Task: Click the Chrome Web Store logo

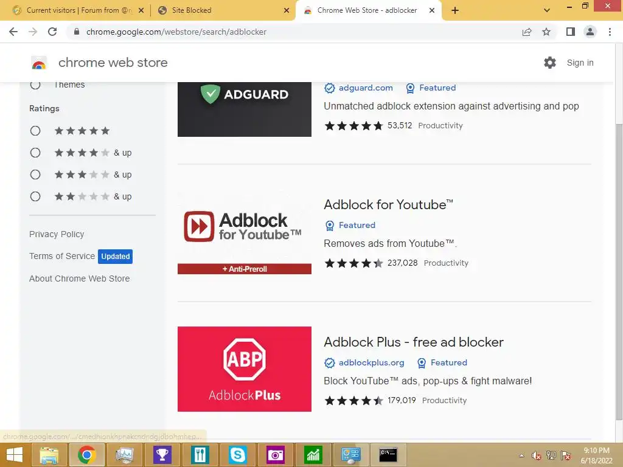Action: [x=39, y=63]
